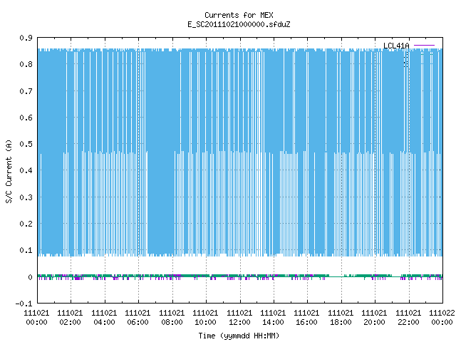The width and height of the screenshot is (456, 342).
Task: Click the 02:00 x-axis time label
Action: click(70, 322)
